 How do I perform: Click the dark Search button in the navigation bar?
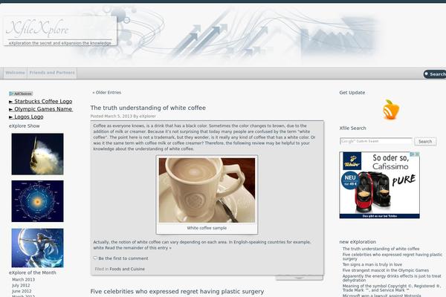click(x=435, y=74)
